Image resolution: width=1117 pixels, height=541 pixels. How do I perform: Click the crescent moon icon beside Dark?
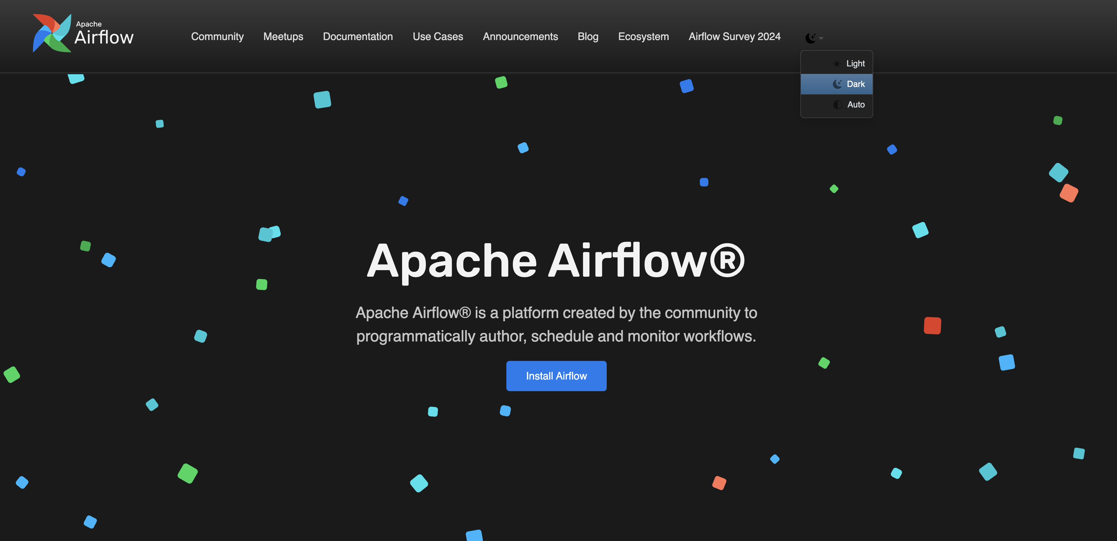[x=837, y=84]
